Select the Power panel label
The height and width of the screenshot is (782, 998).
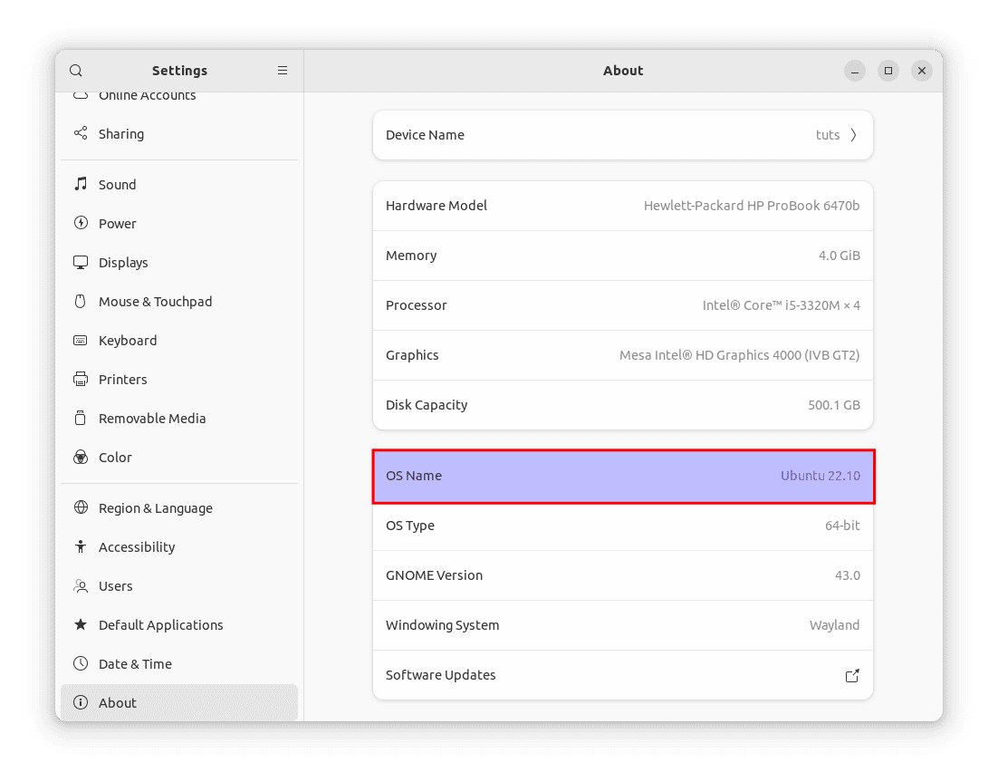(117, 224)
